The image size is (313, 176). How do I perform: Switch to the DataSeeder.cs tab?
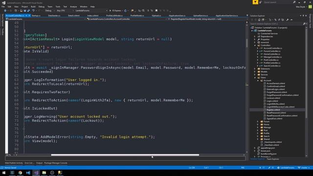[54, 16]
